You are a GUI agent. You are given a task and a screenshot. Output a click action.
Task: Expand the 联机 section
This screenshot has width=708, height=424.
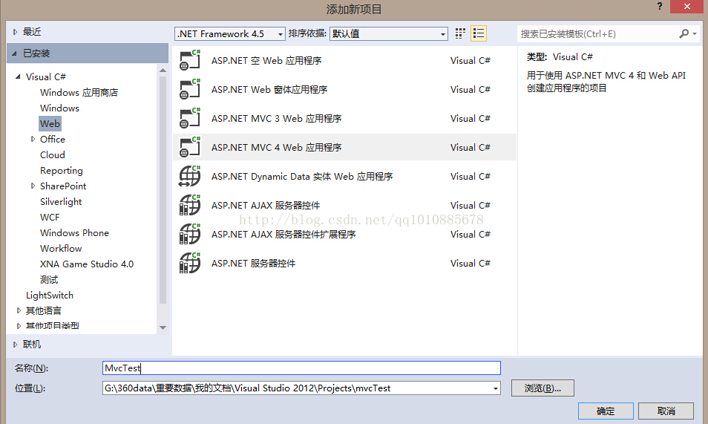(x=15, y=345)
